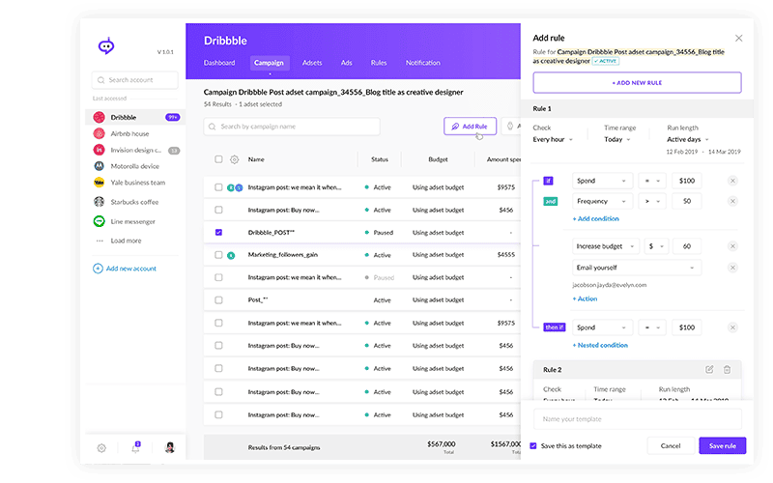Switch to the Adsets tab

(x=312, y=63)
